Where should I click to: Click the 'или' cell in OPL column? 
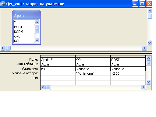93,78
